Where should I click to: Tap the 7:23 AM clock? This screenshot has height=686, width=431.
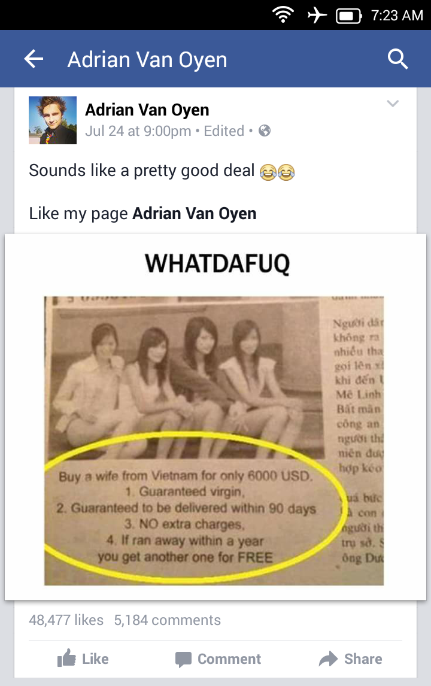tap(397, 16)
